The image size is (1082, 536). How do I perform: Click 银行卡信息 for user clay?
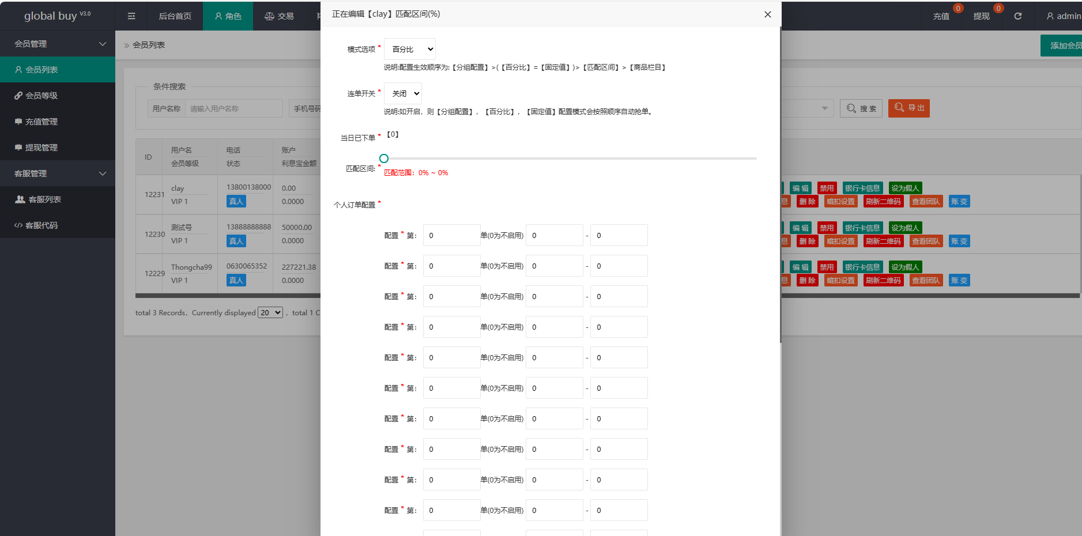(x=862, y=188)
